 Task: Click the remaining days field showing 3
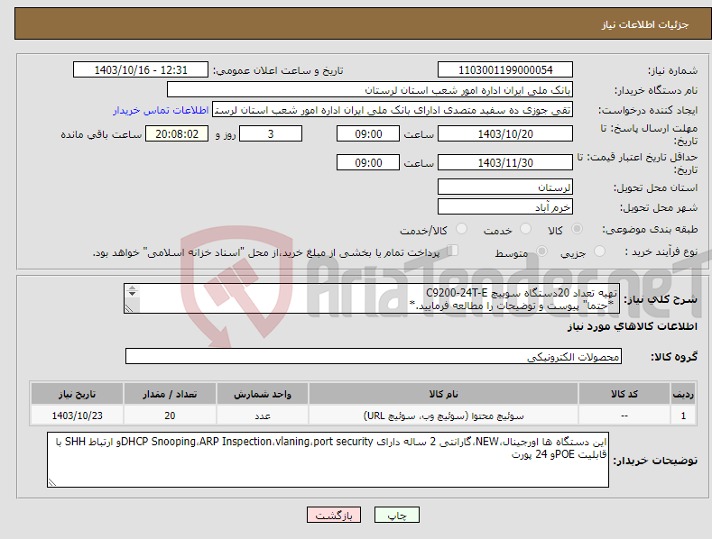coord(271,133)
